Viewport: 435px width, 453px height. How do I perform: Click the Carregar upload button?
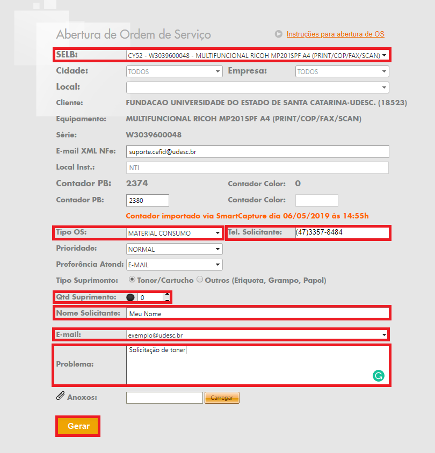click(222, 398)
